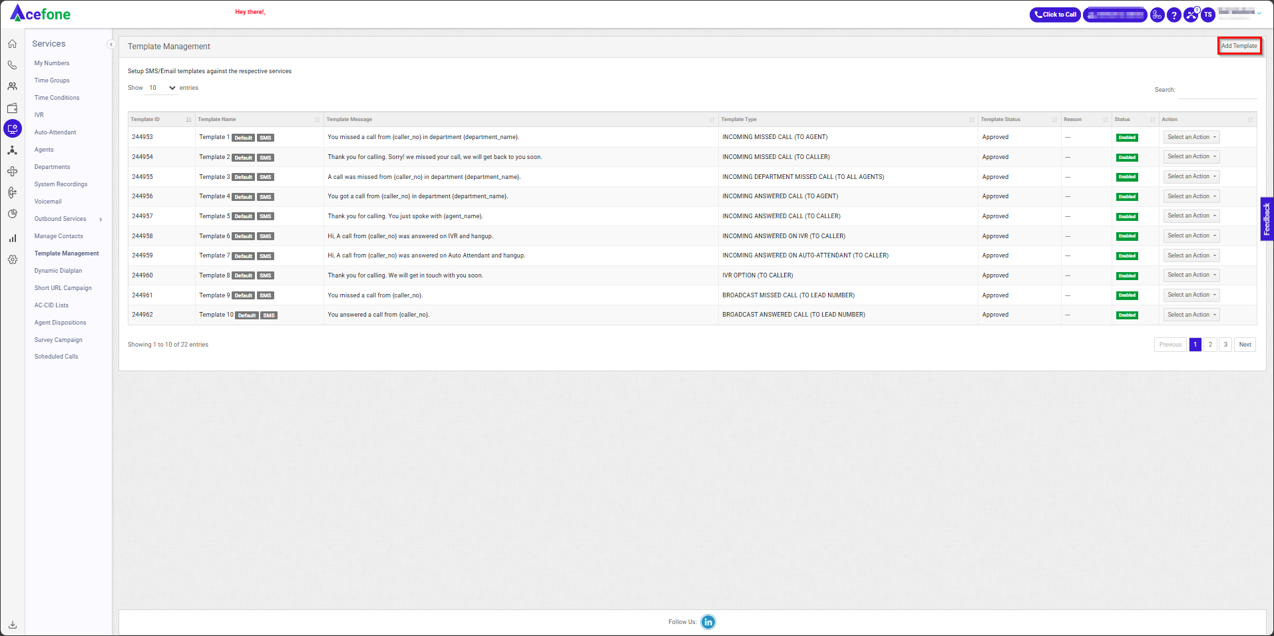Viewport: 1274px width, 636px height.
Task: Open the pie chart reports icon
Action: coord(12,214)
